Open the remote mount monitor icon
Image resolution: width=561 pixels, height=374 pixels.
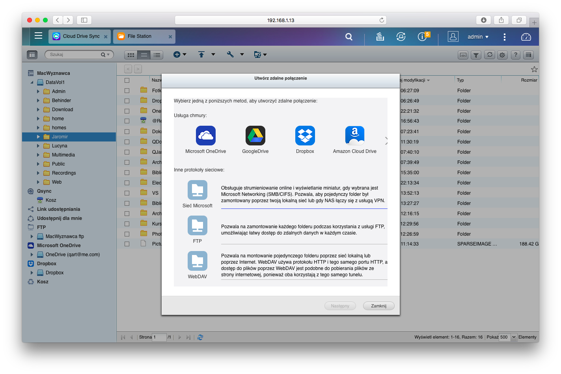click(x=463, y=55)
